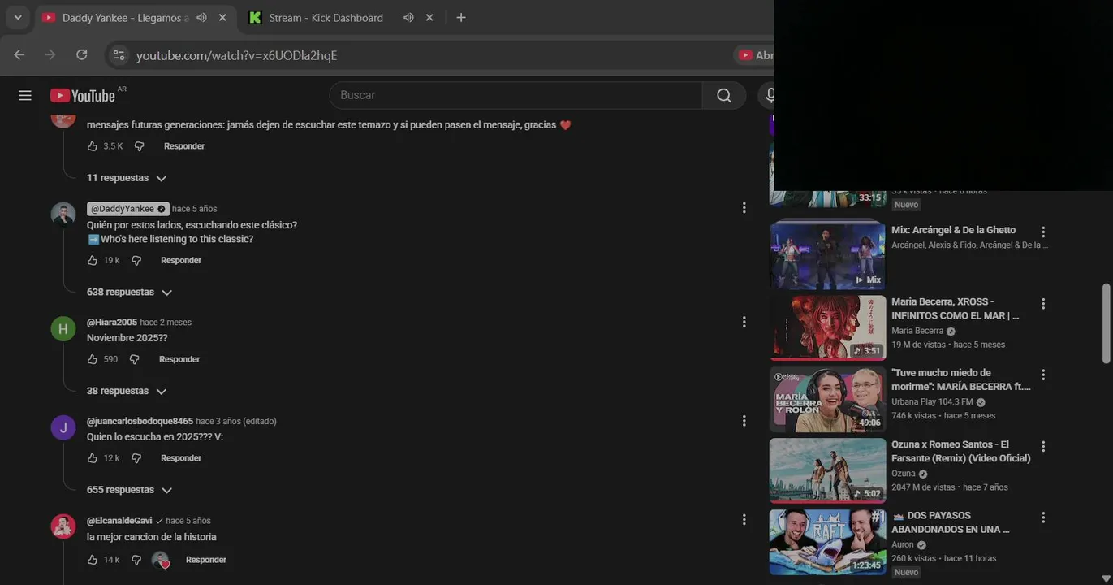Reply to the @juancarlosbodoque8465 comment
Image resolution: width=1113 pixels, height=585 pixels.
click(x=181, y=458)
